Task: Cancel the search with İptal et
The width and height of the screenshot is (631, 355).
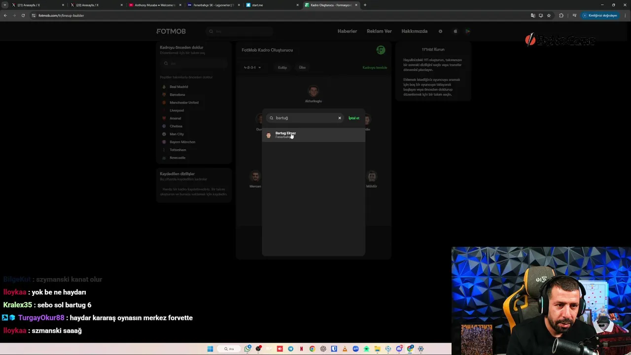Action: 354,118
